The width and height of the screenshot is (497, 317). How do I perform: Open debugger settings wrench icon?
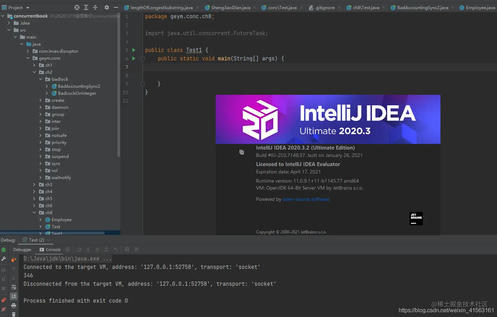4,259
